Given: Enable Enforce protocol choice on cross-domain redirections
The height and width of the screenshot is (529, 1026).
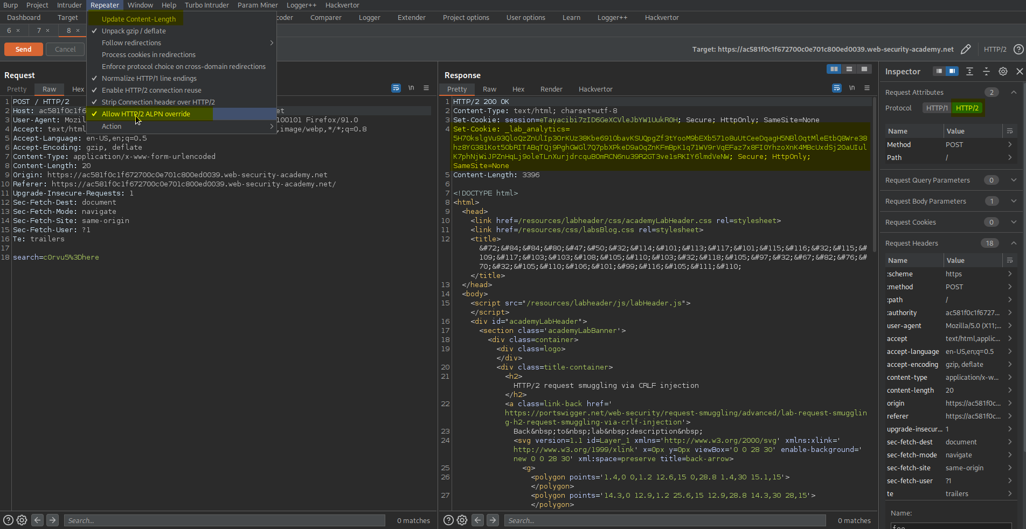Looking at the screenshot, I should (182, 66).
